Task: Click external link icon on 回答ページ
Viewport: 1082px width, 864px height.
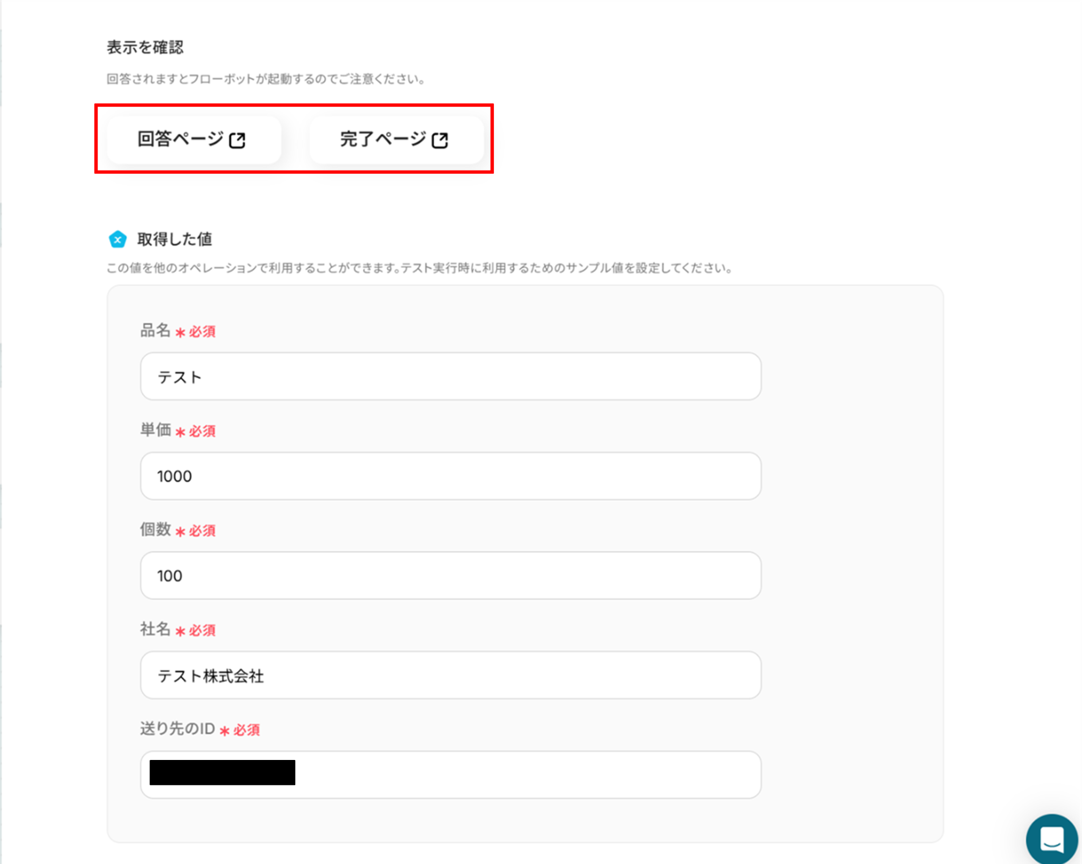Action: pos(237,140)
